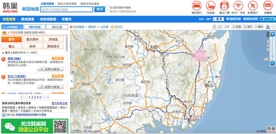Jump zoom to the 市 level label
276x134 pixels.
pos(269,50)
